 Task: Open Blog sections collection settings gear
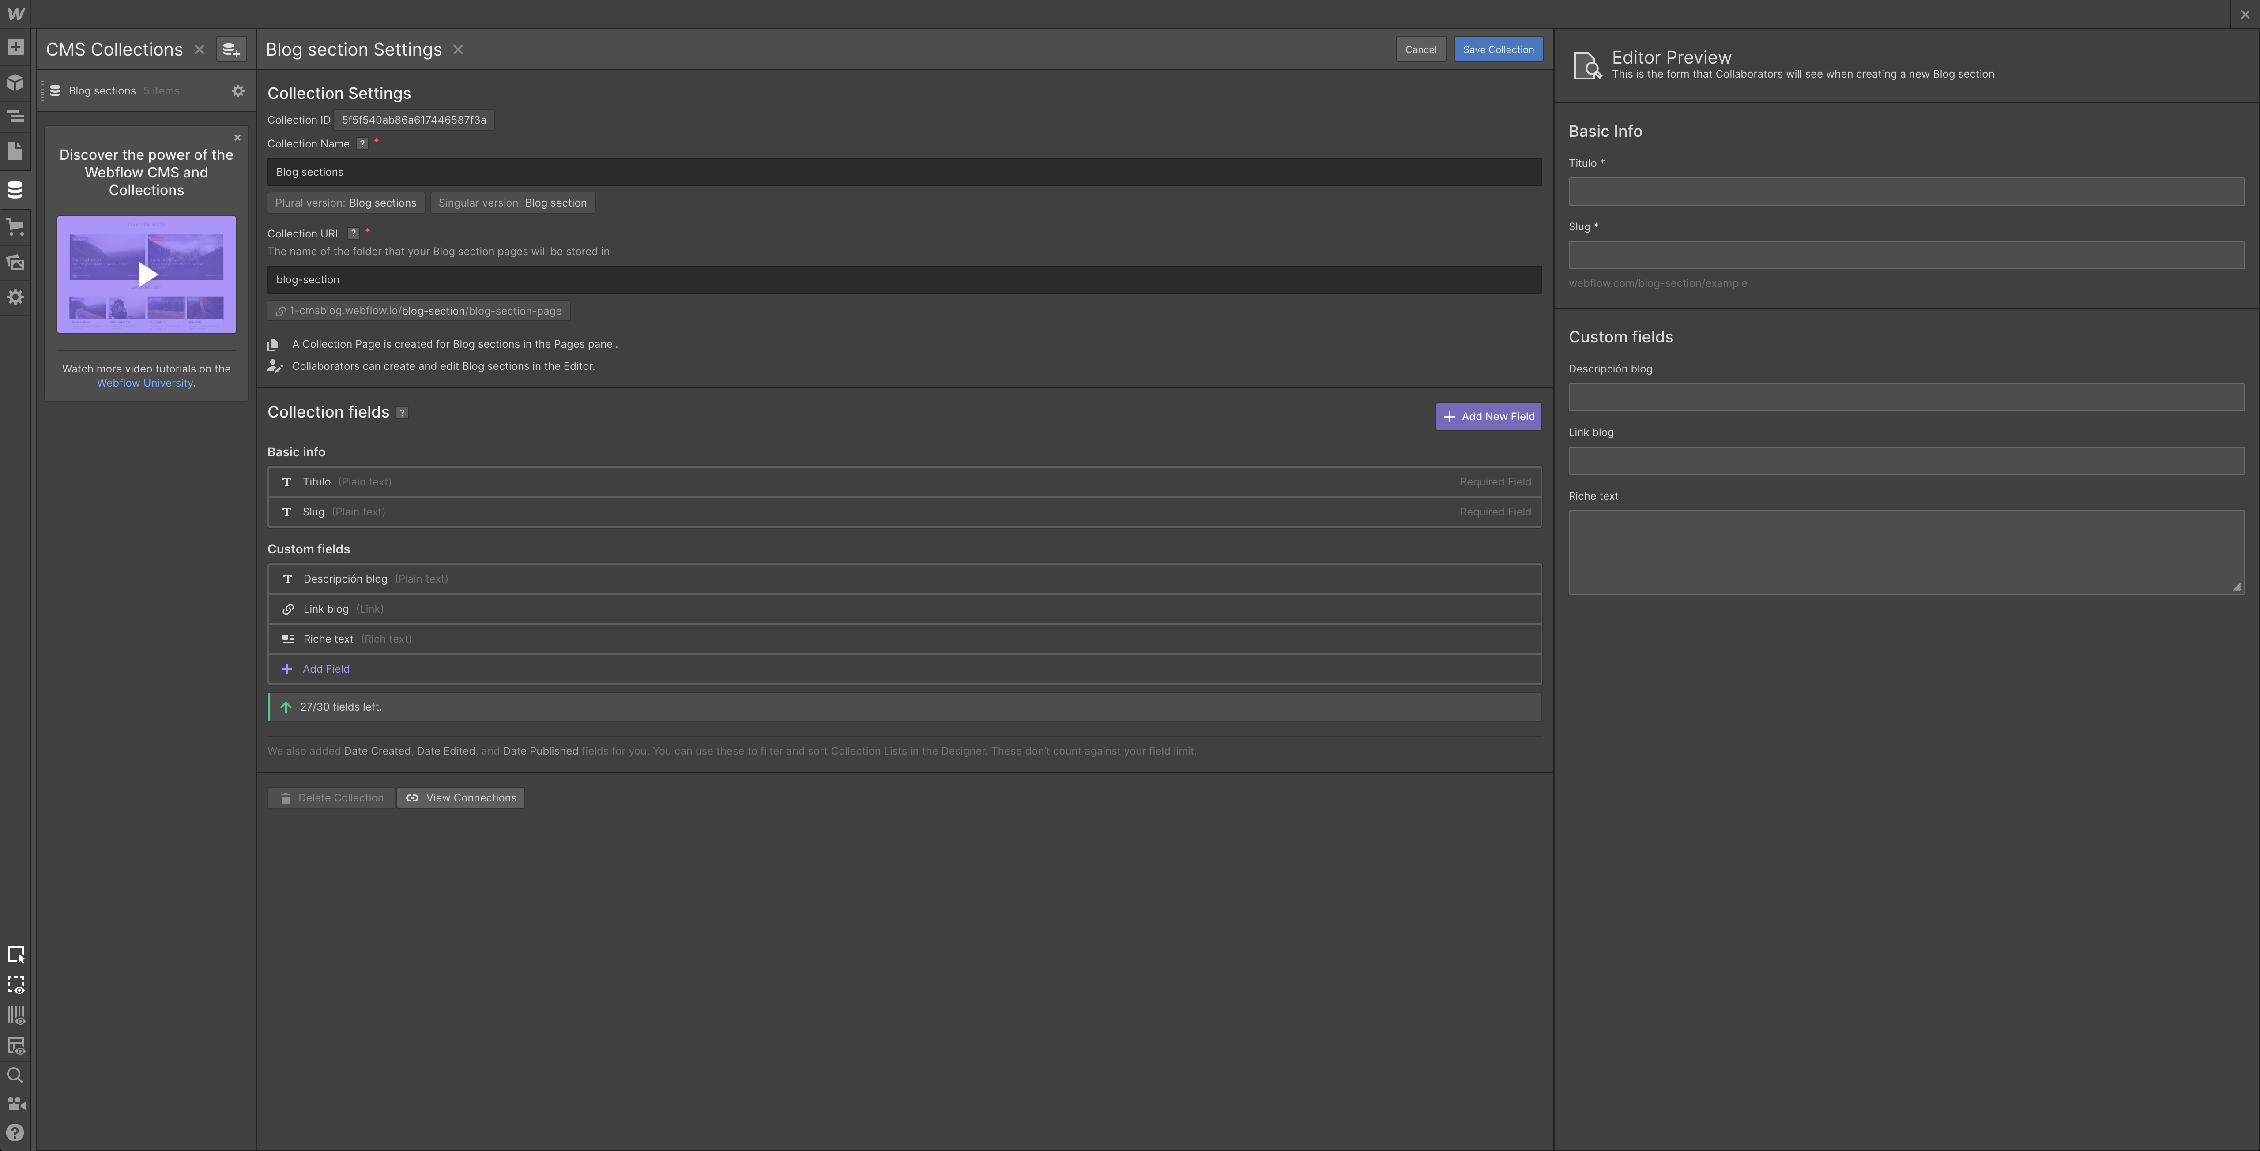(238, 91)
